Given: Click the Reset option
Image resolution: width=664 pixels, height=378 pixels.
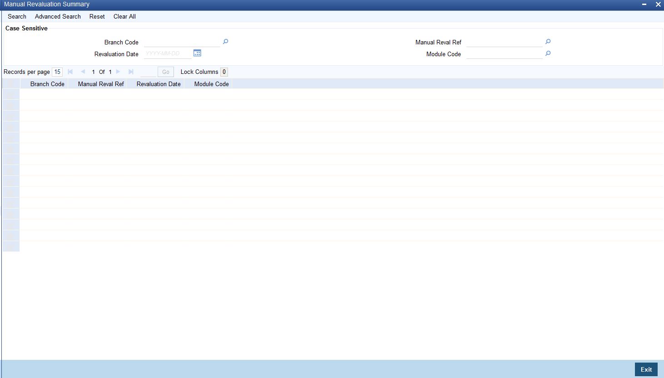Looking at the screenshot, I should pos(97,16).
